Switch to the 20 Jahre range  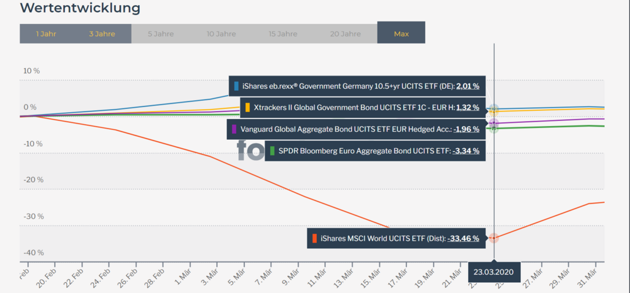pyautogui.click(x=346, y=33)
